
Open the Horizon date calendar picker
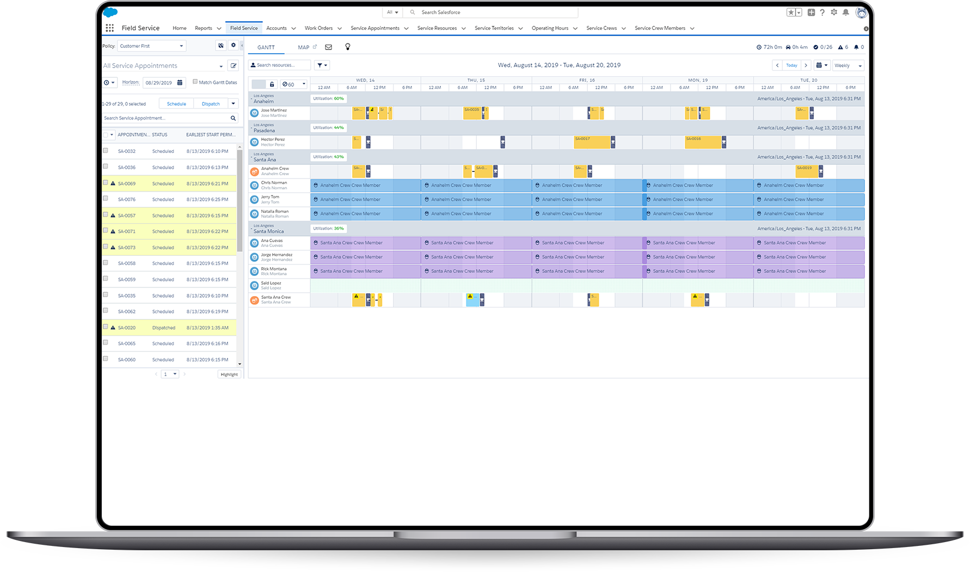click(180, 83)
